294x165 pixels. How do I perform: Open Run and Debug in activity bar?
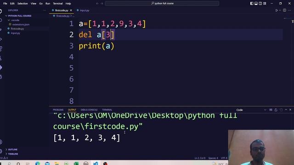[1, 39]
